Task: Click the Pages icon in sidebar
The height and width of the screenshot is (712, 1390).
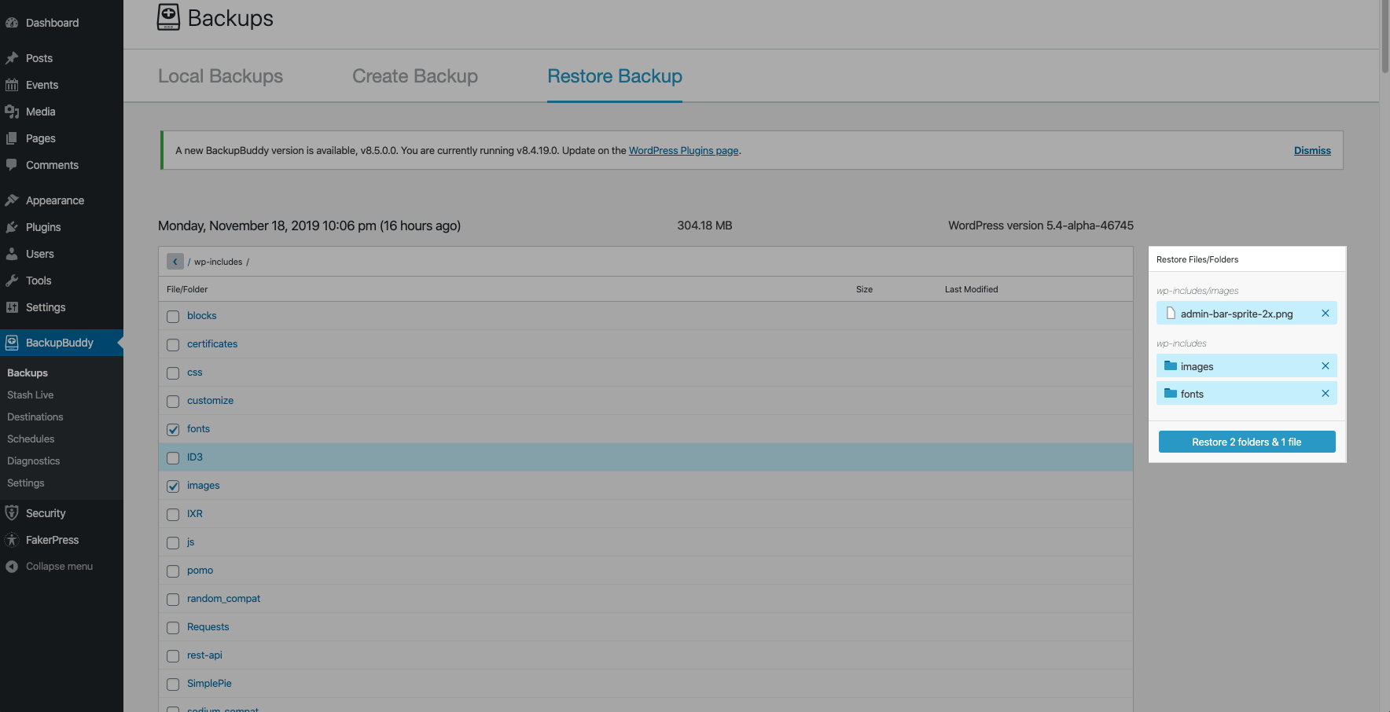Action: (12, 138)
